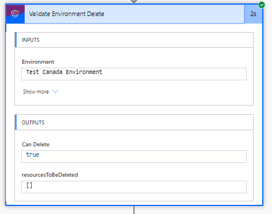Click the Power Platform admin connector icon

point(15,14)
